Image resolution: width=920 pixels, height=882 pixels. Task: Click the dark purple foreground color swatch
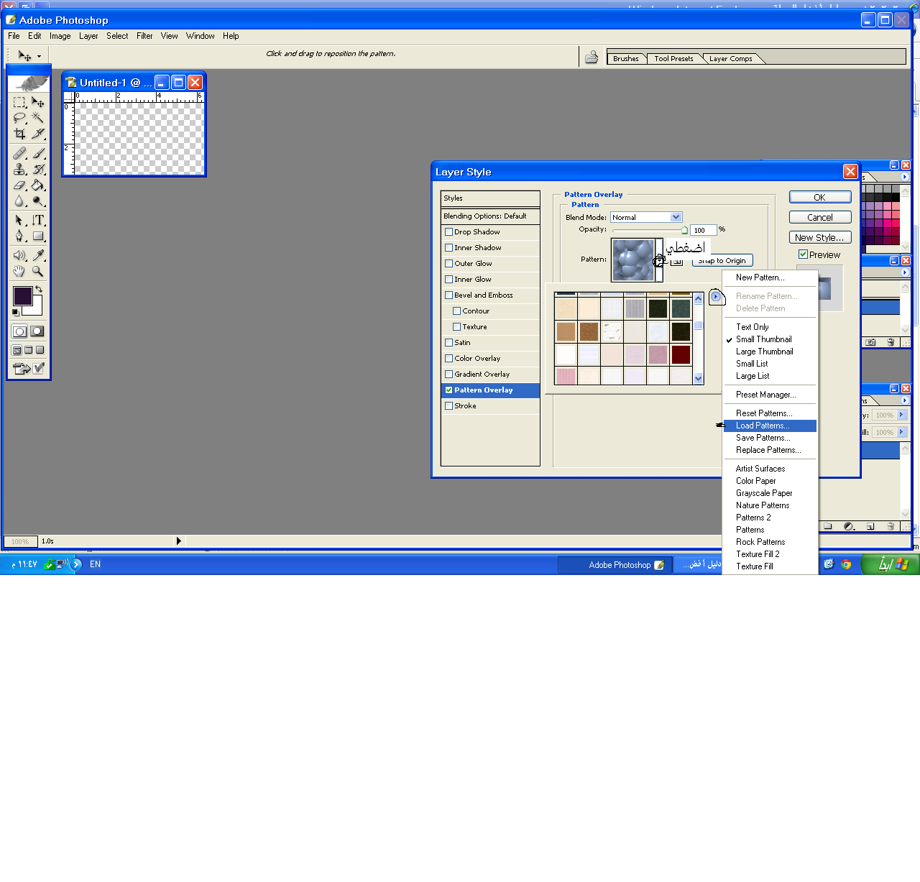click(x=22, y=295)
